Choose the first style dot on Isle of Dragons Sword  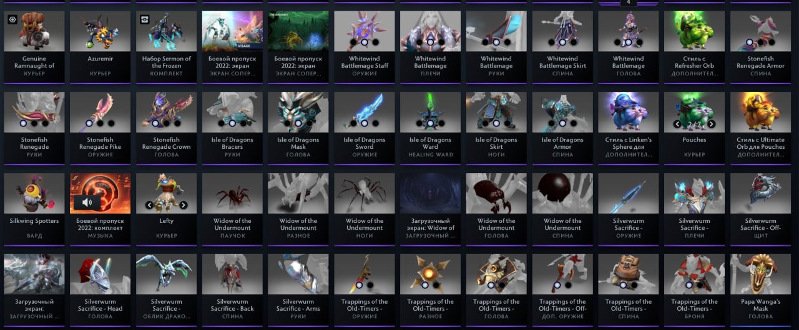353,123
